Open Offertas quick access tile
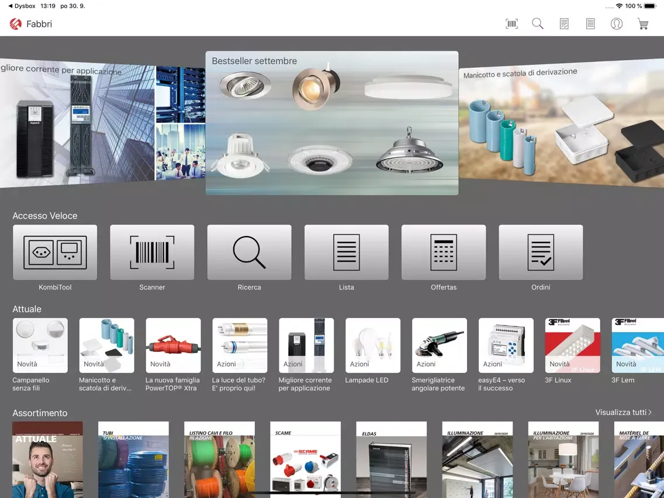Screen dimensions: 664x498 click(444, 253)
